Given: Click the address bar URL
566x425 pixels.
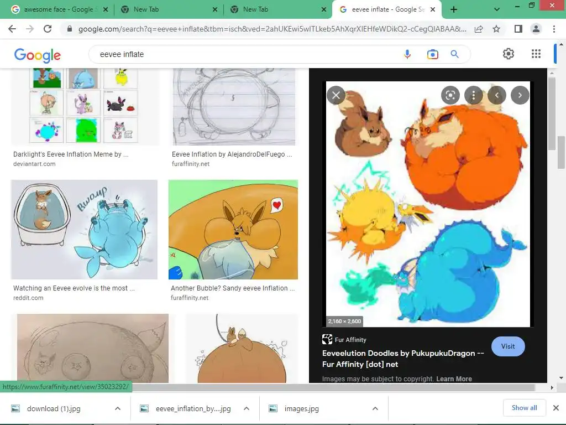Looking at the screenshot, I should click(272, 29).
